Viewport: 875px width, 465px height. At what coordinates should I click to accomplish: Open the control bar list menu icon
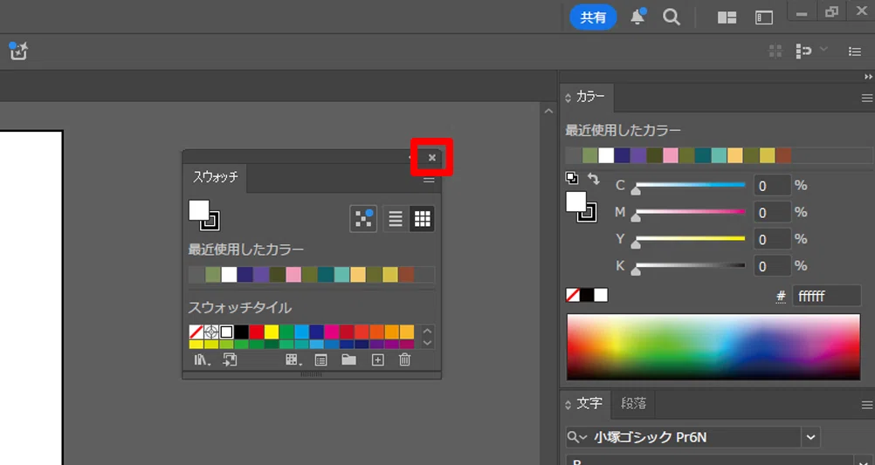point(854,51)
